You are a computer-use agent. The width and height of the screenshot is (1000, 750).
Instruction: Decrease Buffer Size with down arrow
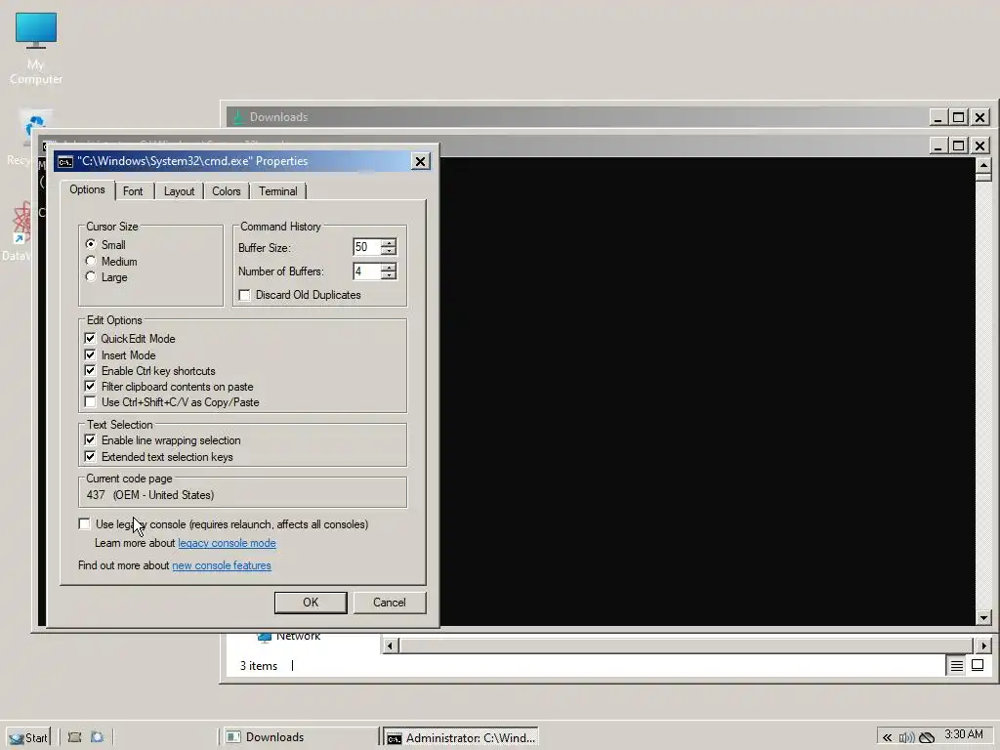click(389, 251)
